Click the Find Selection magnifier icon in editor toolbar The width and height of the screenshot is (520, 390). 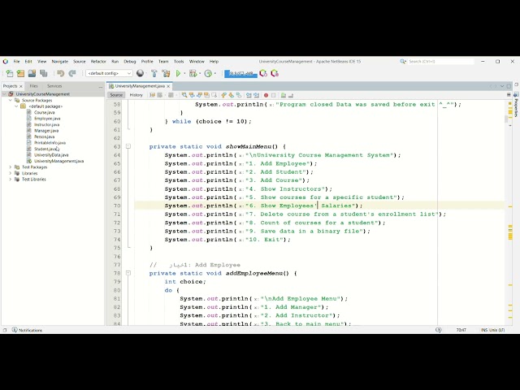(184, 95)
